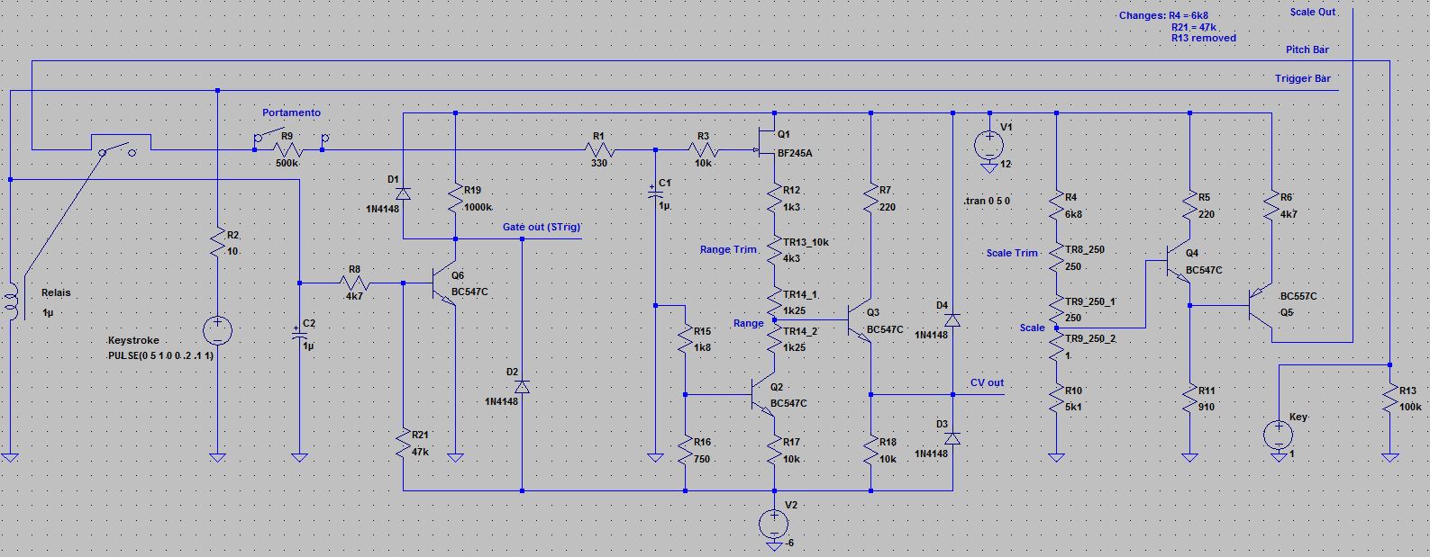Screen dimensions: 1430x557
Task: Click the 'CV out' label
Action: (987, 382)
